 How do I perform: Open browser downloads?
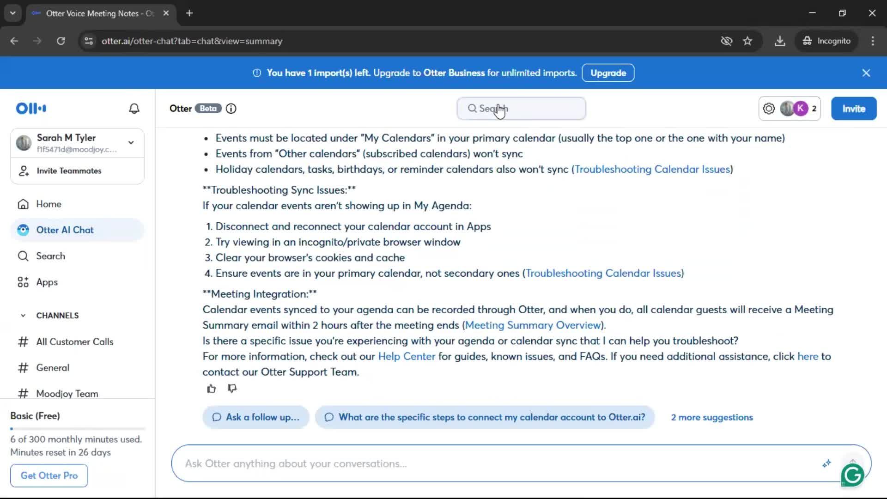point(780,41)
